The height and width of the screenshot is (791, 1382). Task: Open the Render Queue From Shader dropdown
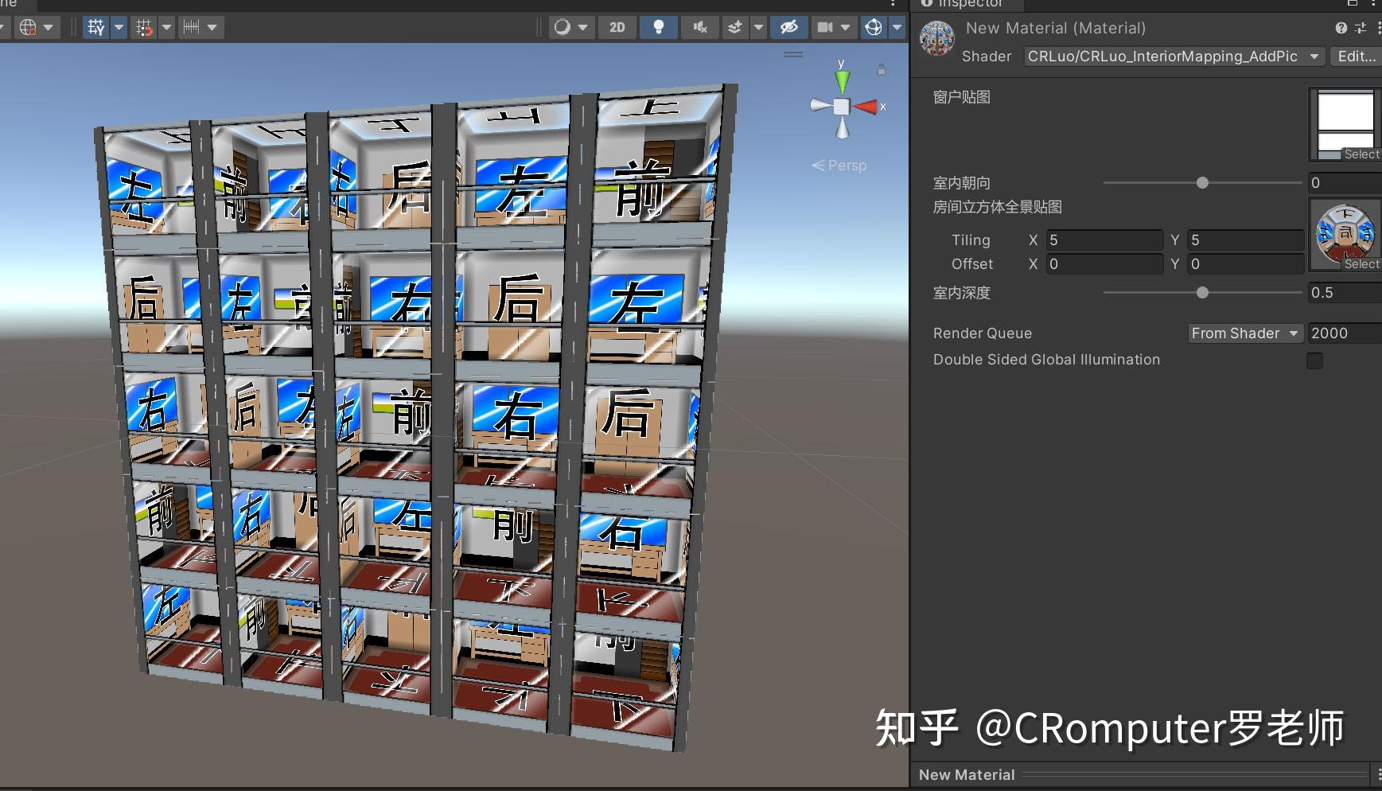tap(1244, 333)
